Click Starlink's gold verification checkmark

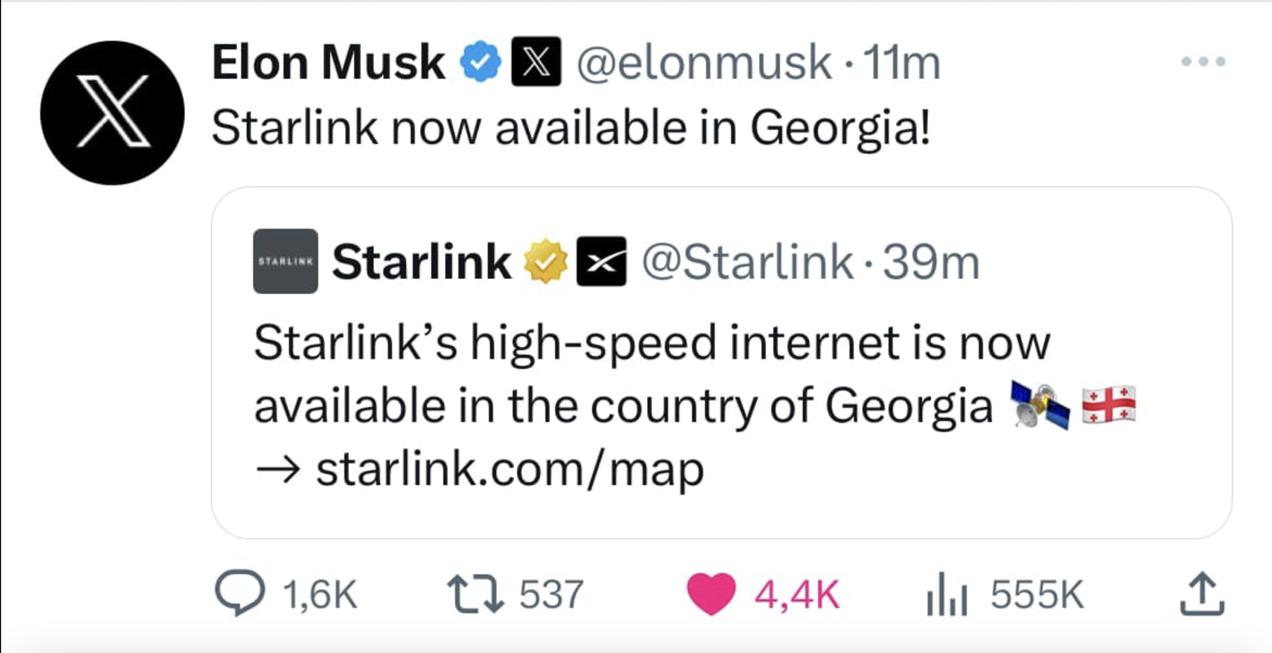tap(545, 261)
